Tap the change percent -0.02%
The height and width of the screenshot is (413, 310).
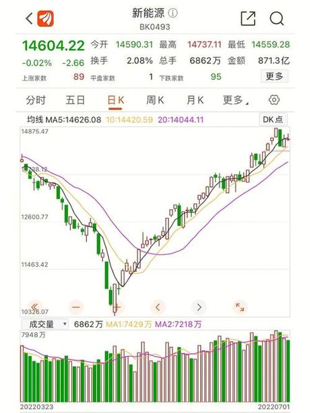click(37, 63)
